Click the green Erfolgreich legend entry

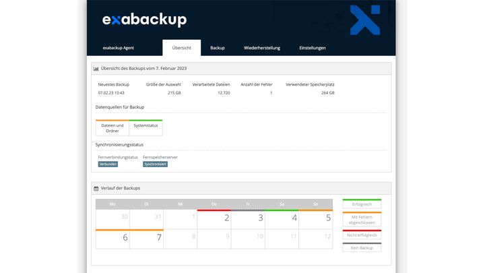point(362,204)
